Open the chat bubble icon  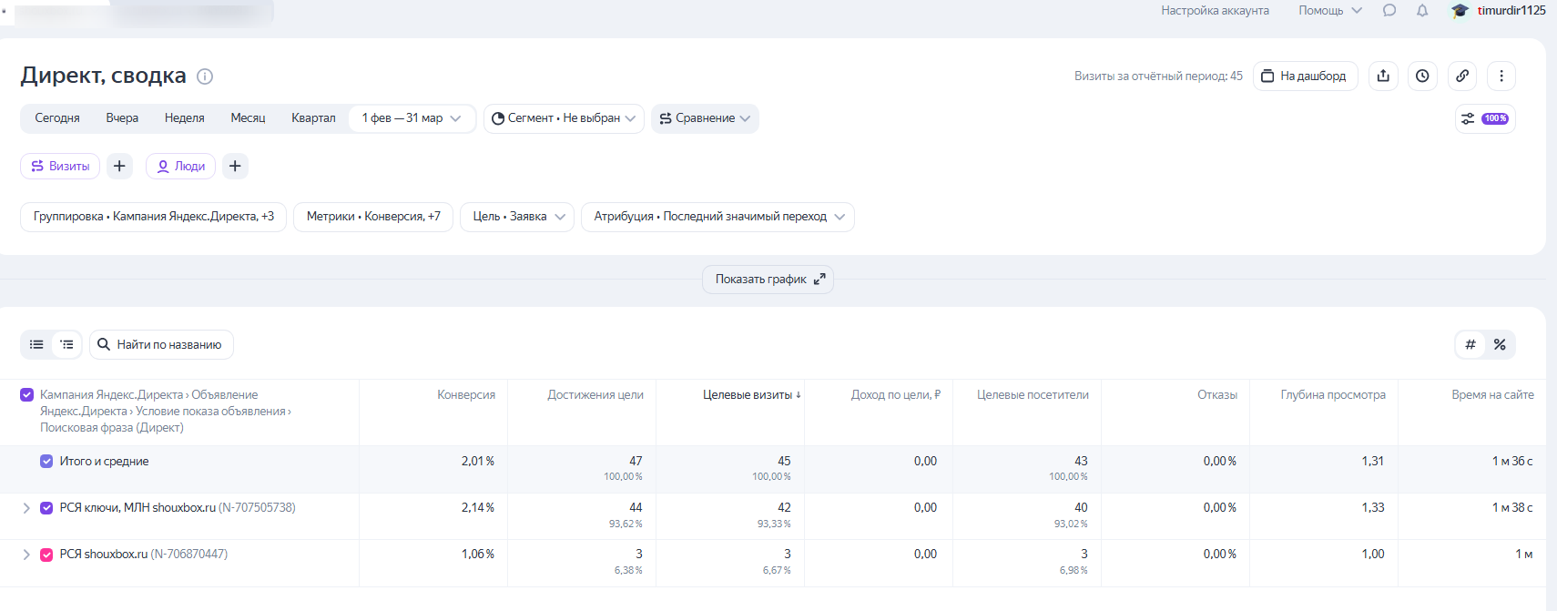(1389, 11)
